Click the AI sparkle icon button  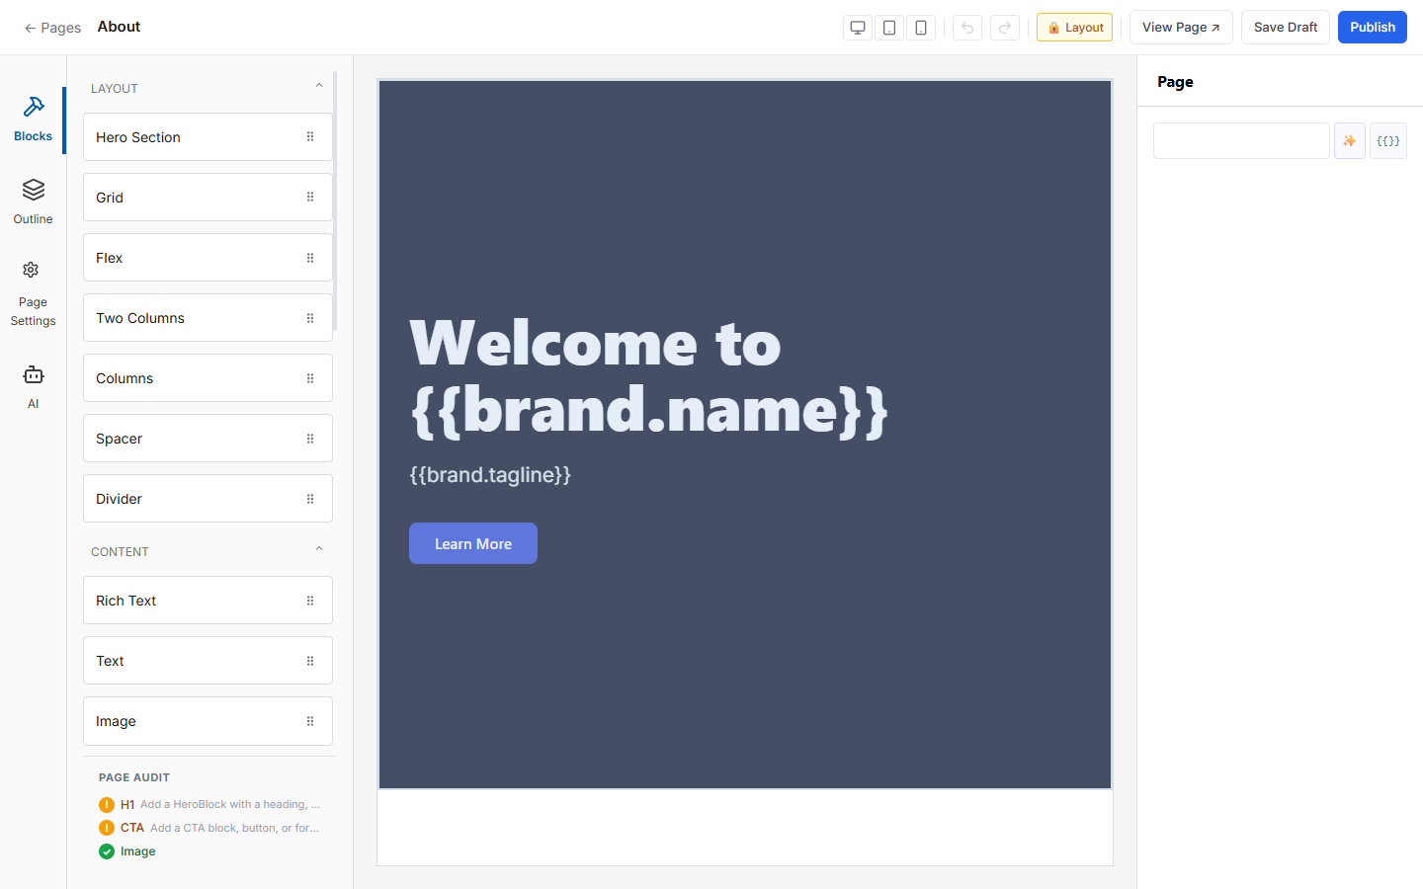1350,140
